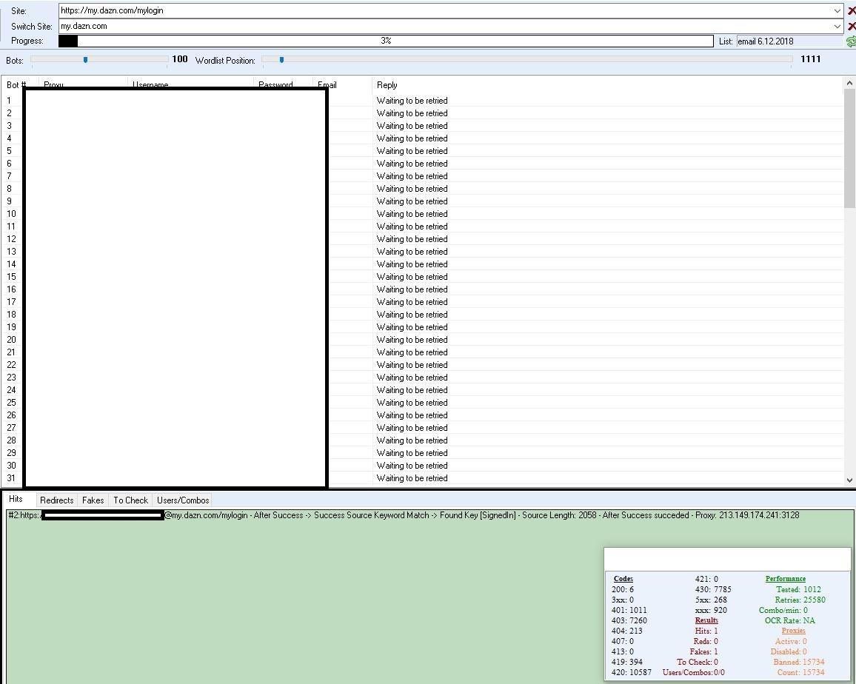
Task: Click the Bots slider handle
Action: [x=85, y=60]
